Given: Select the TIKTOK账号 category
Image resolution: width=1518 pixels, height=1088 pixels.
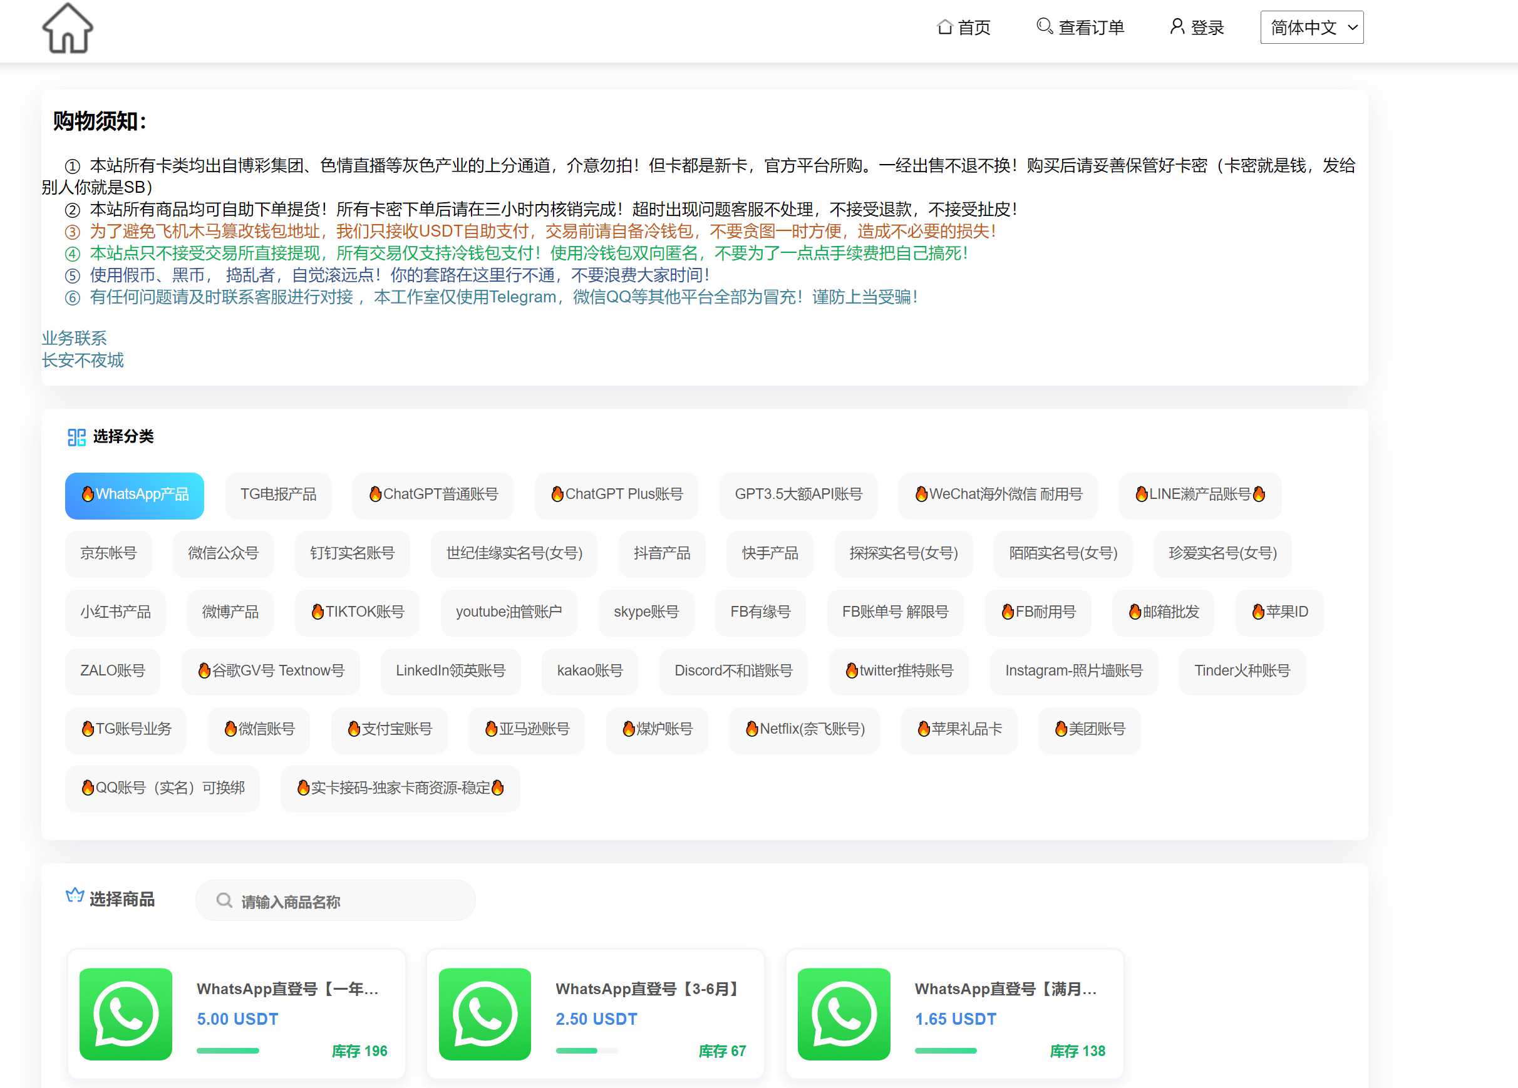Looking at the screenshot, I should tap(358, 613).
